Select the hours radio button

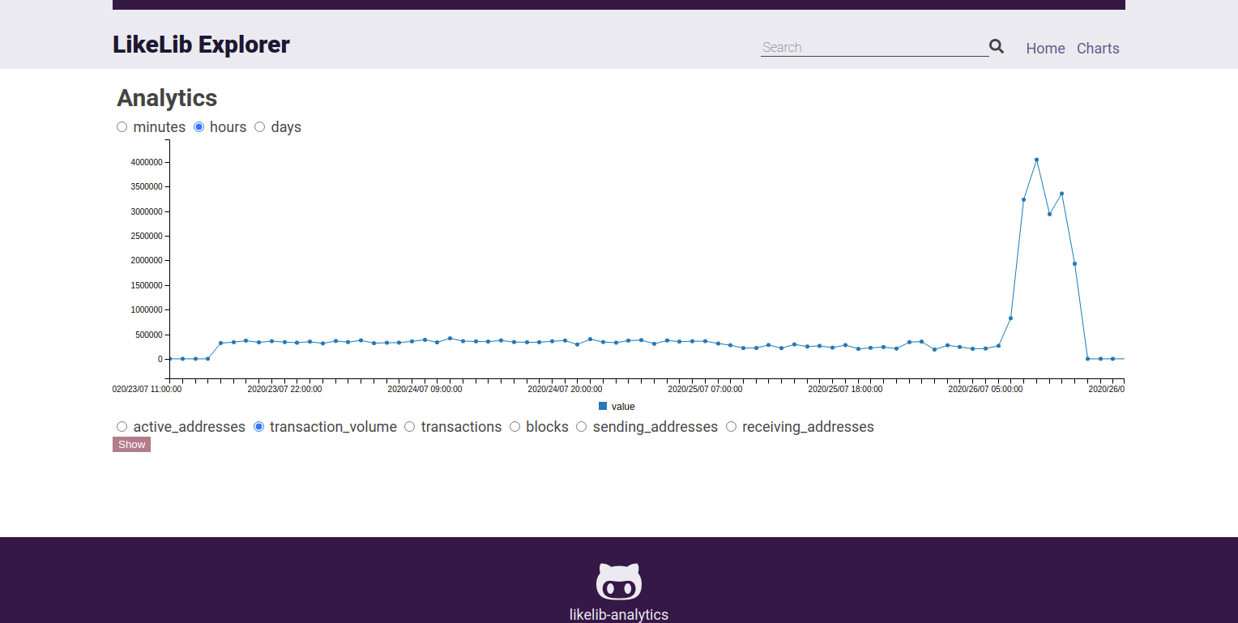pos(199,126)
